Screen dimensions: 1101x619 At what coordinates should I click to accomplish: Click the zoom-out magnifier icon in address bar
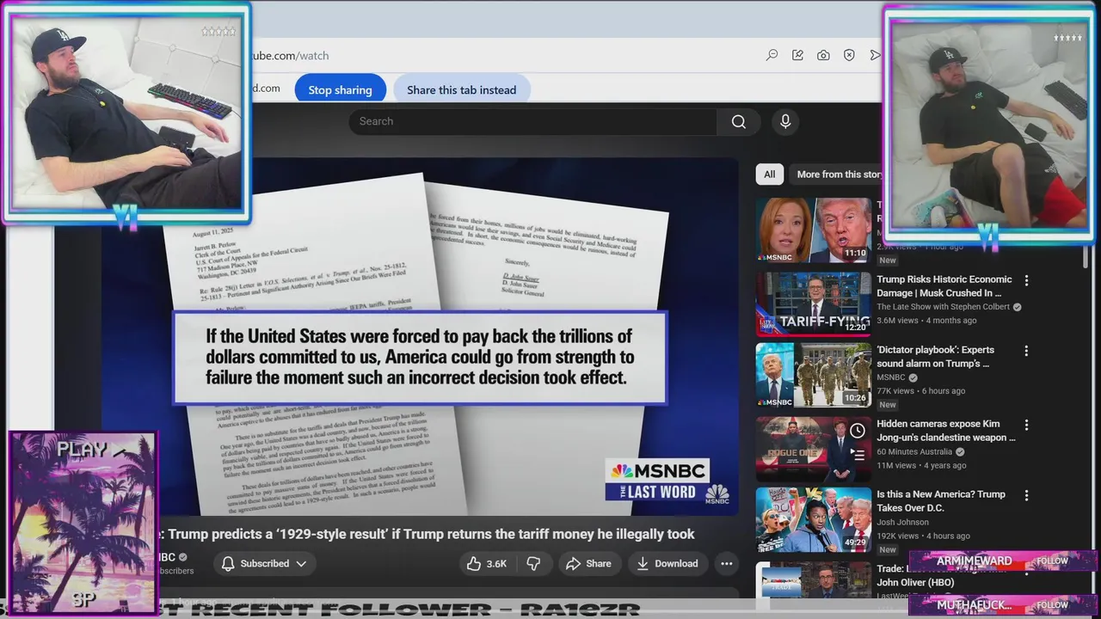click(772, 55)
